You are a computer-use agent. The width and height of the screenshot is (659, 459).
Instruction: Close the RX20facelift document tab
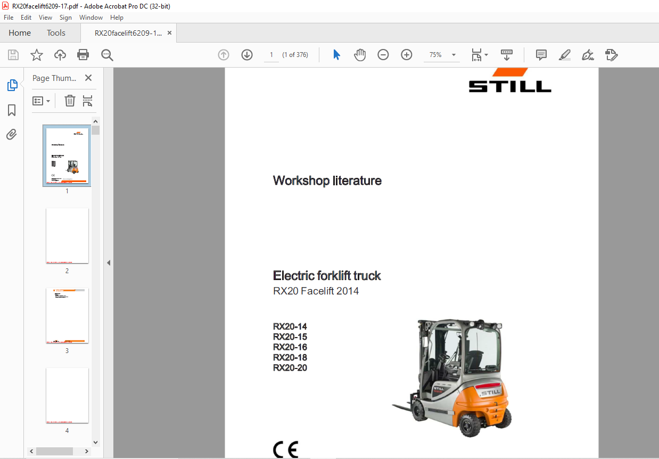(170, 33)
